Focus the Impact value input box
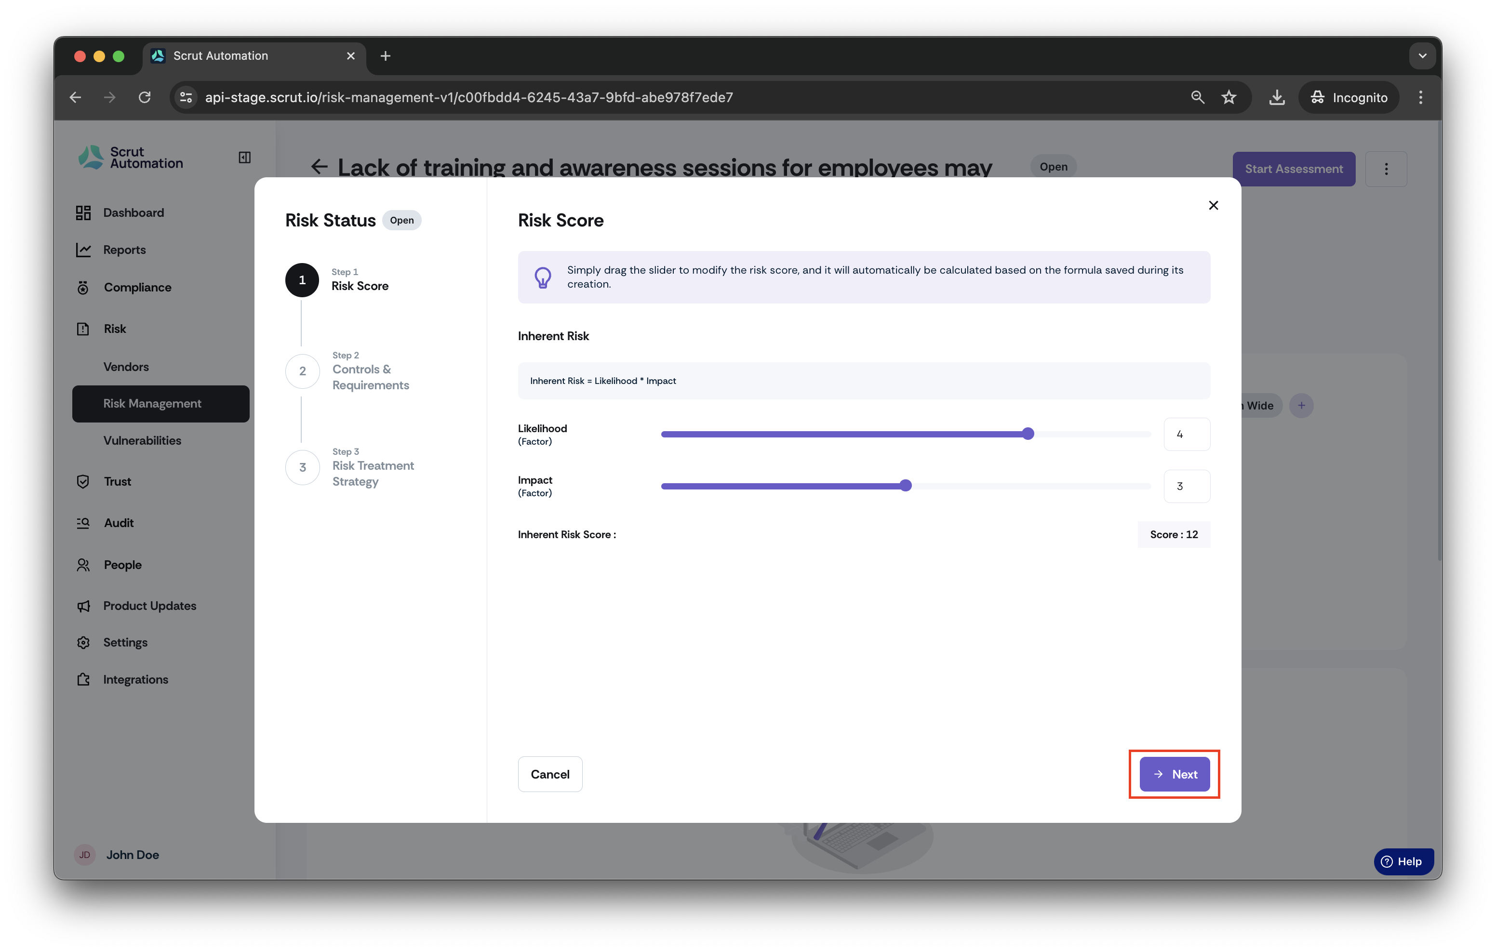Viewport: 1496px width, 951px height. tap(1187, 486)
